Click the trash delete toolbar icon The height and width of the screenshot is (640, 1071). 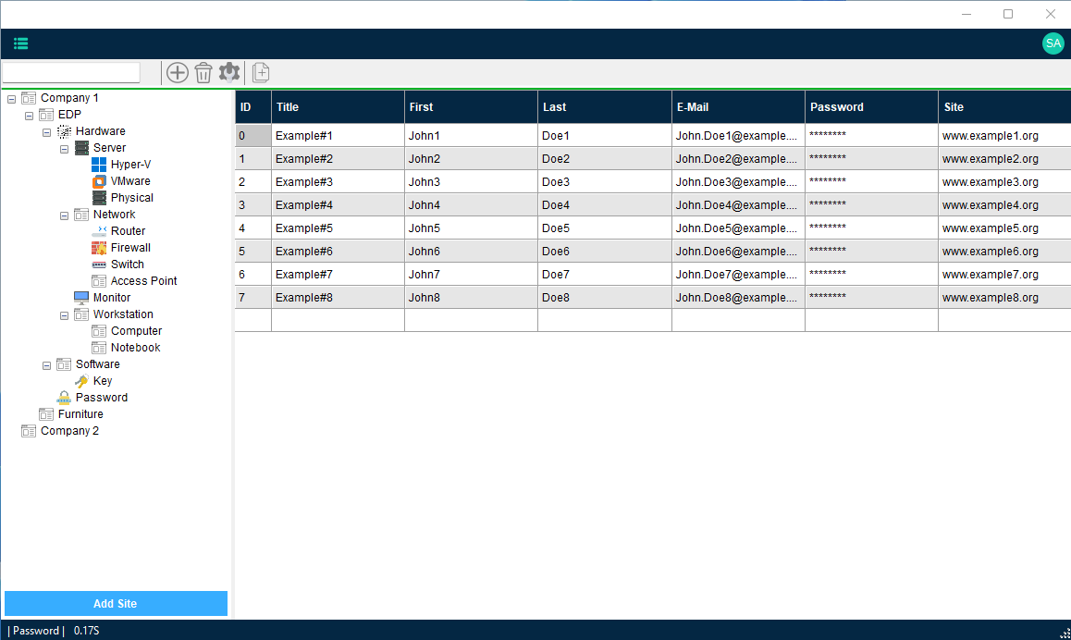click(203, 72)
